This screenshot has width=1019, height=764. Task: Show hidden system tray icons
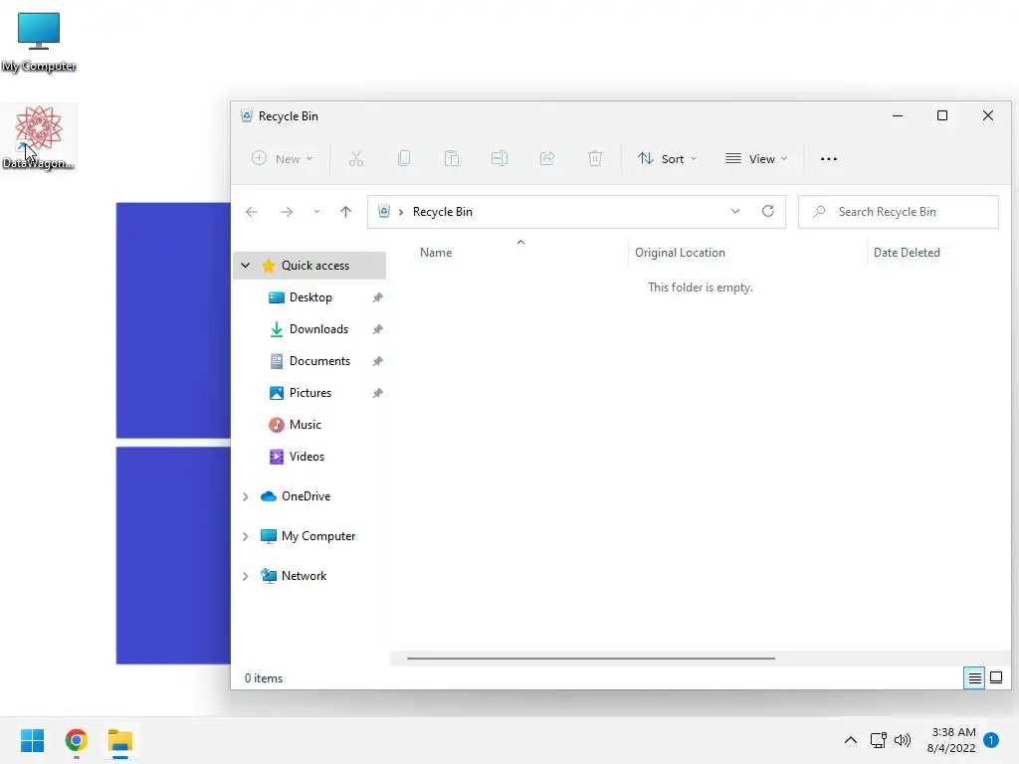(x=850, y=740)
